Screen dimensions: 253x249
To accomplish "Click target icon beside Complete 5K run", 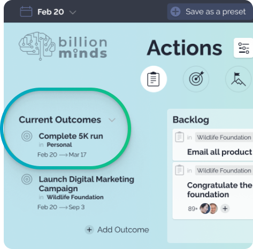I will click(27, 136).
